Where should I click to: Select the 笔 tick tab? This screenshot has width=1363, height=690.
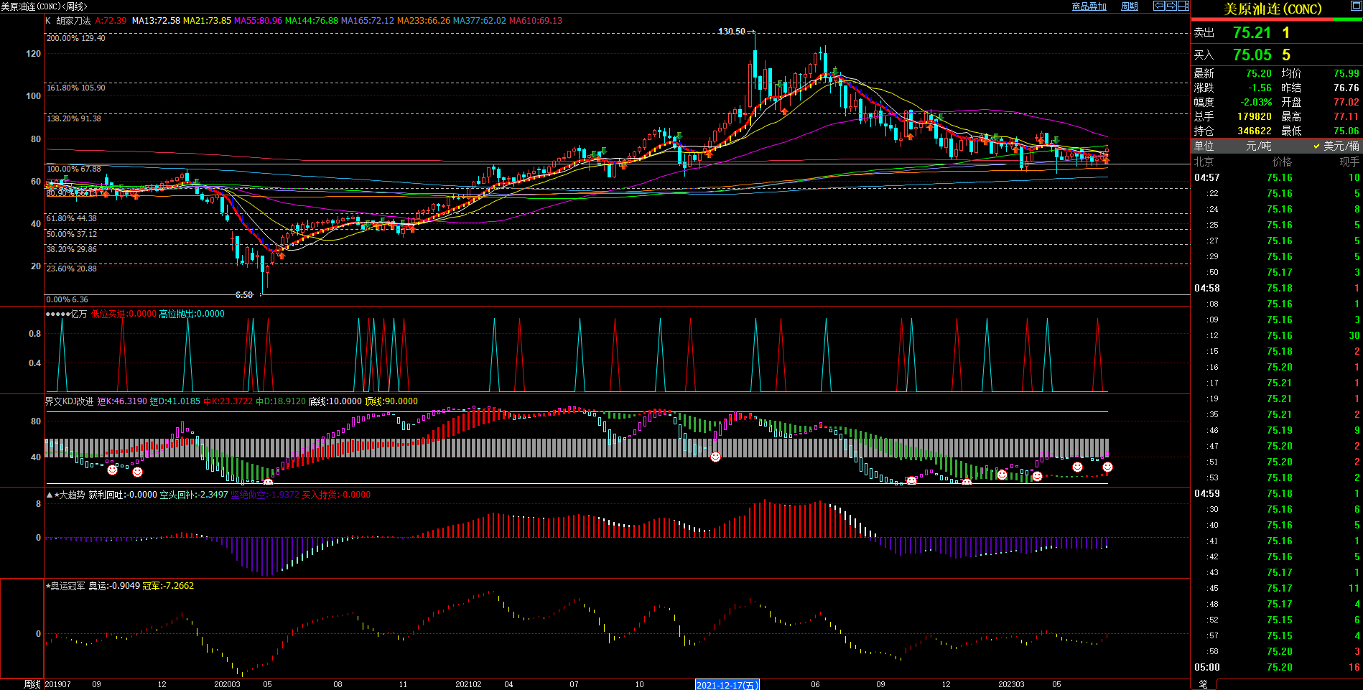1204,684
